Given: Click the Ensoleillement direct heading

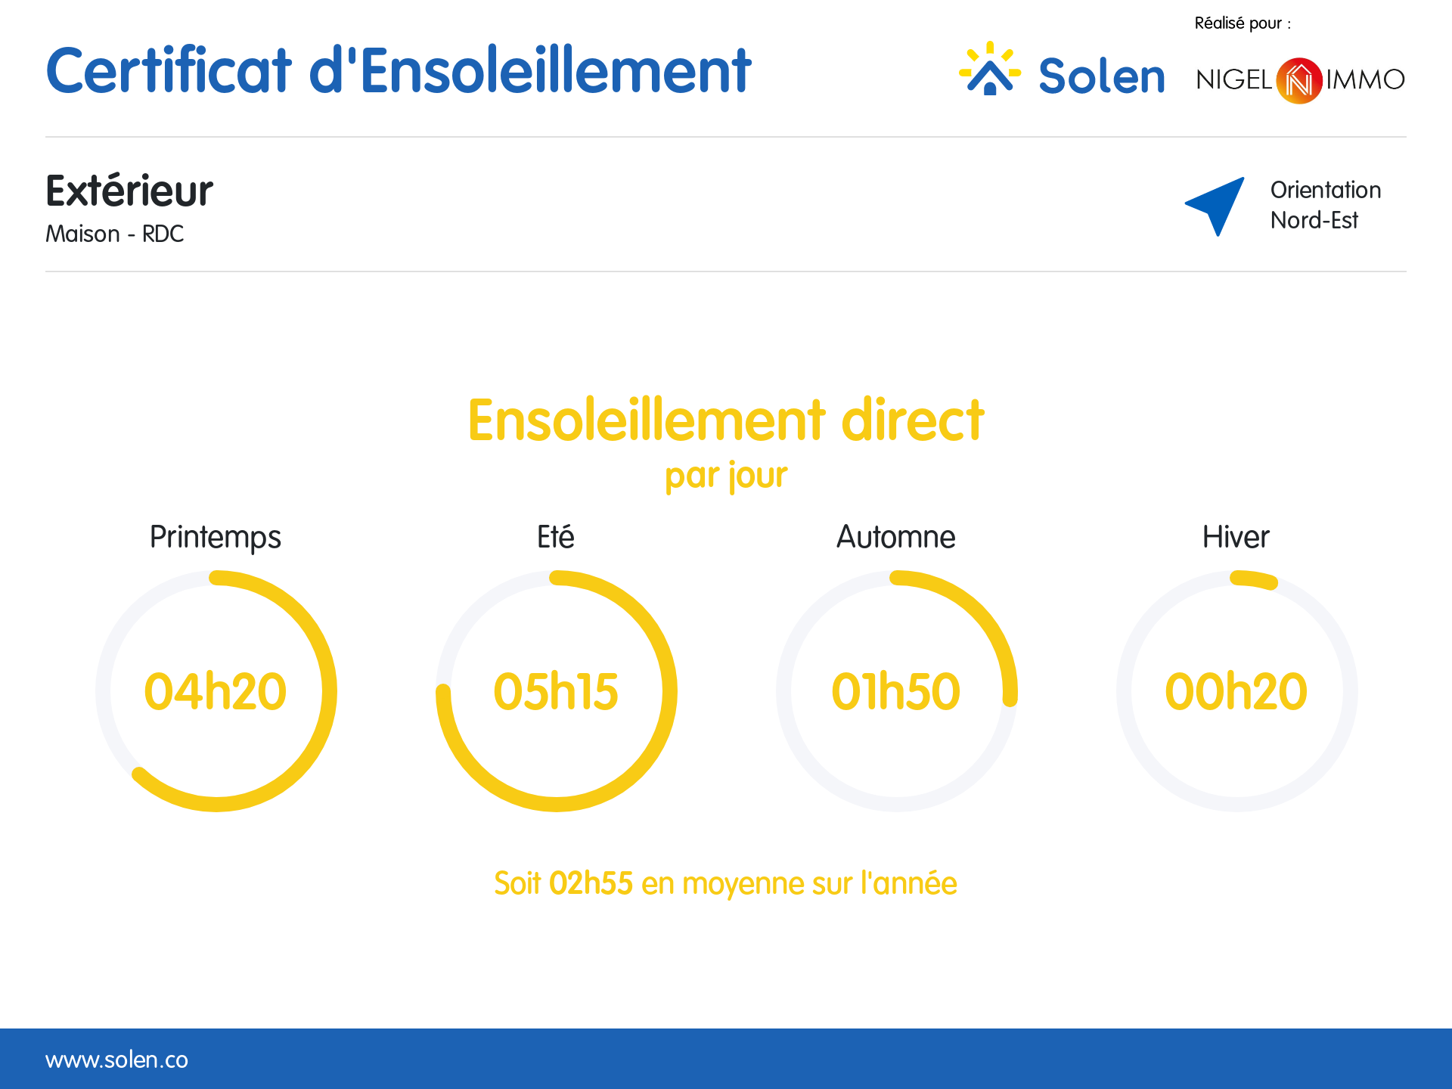Looking at the screenshot, I should (725, 420).
